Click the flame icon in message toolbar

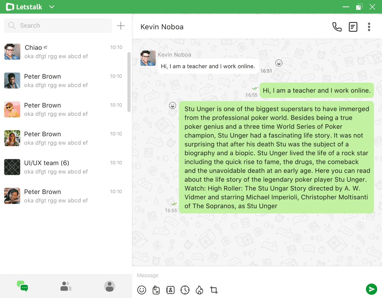coord(199,290)
